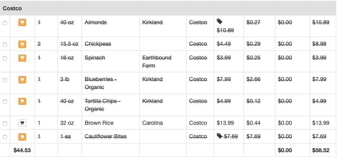This screenshot has width=337, height=157.
Task: Click cart icon for Blueberries - Organic
Action: tap(22, 79)
